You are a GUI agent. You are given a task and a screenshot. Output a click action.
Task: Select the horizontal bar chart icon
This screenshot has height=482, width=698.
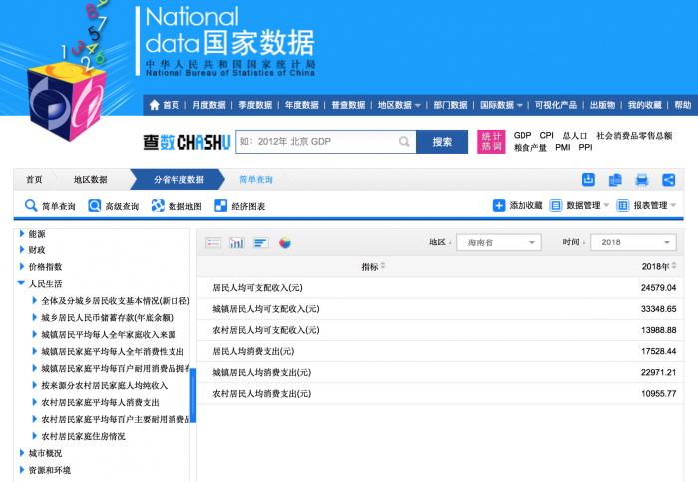[261, 242]
